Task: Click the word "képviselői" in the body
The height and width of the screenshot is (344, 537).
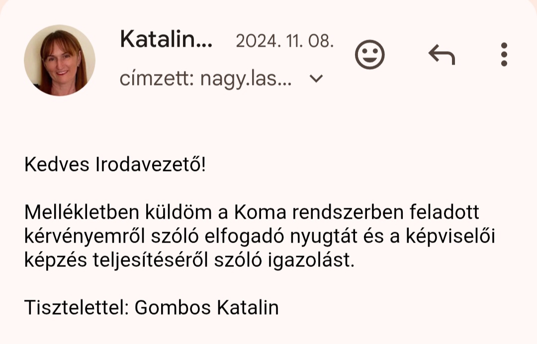Action: tap(450, 237)
